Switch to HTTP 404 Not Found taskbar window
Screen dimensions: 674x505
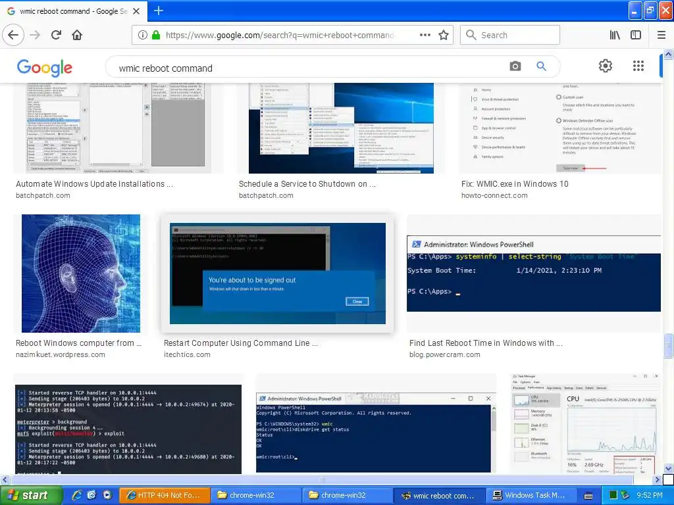click(x=165, y=495)
